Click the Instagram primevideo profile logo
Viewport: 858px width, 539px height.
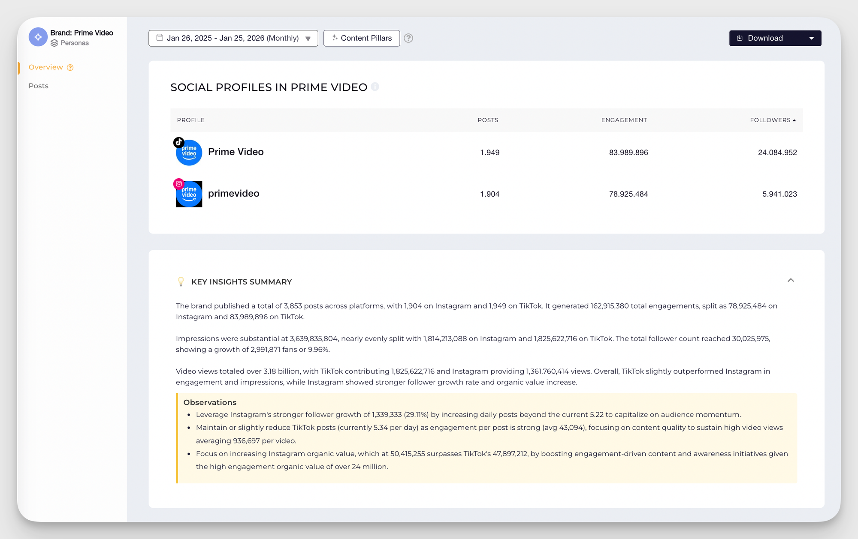(x=189, y=194)
